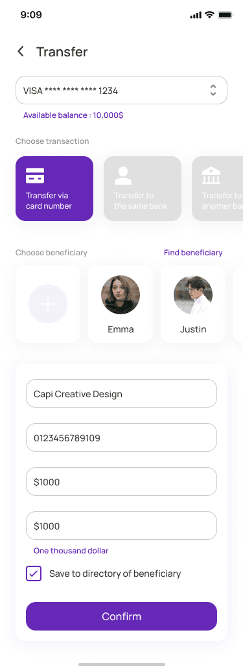Tap the credit card icon in purple tile
Screen dimensions: 243x672
point(35,176)
